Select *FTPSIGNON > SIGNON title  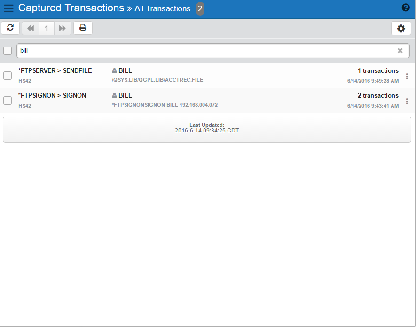pyautogui.click(x=52, y=96)
